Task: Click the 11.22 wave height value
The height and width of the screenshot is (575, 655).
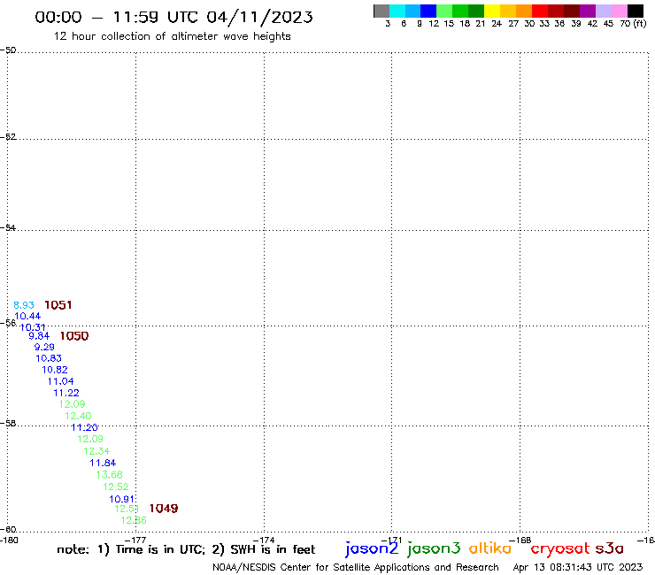Action: coord(66,393)
